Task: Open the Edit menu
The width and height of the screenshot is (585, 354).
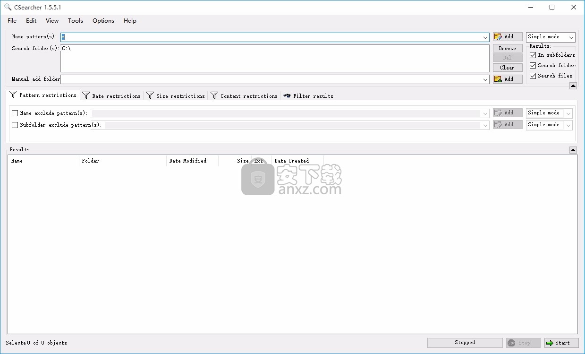Action: [31, 20]
